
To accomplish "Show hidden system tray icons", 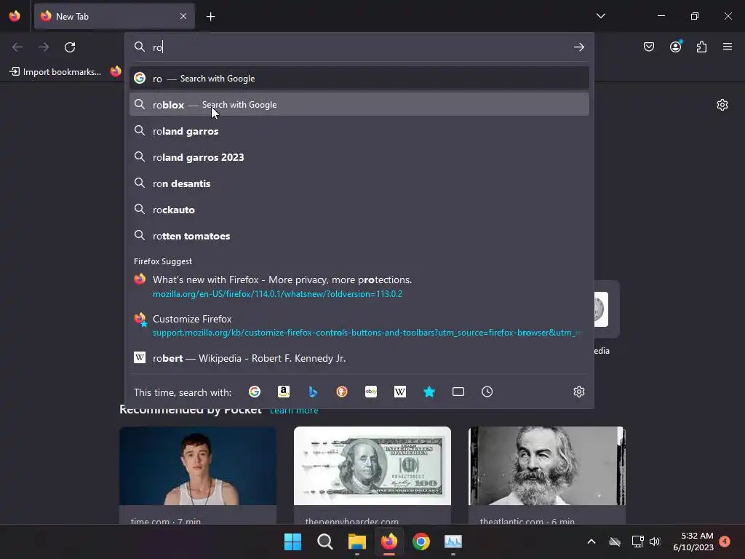I will click(591, 542).
